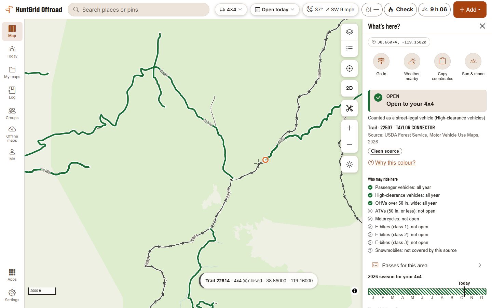
Task: Expand the 4×4 vehicle dropdown
Action: [231, 10]
